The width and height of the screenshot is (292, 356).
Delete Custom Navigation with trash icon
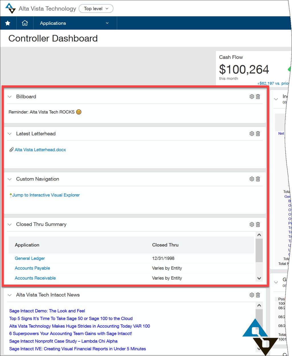point(258,179)
